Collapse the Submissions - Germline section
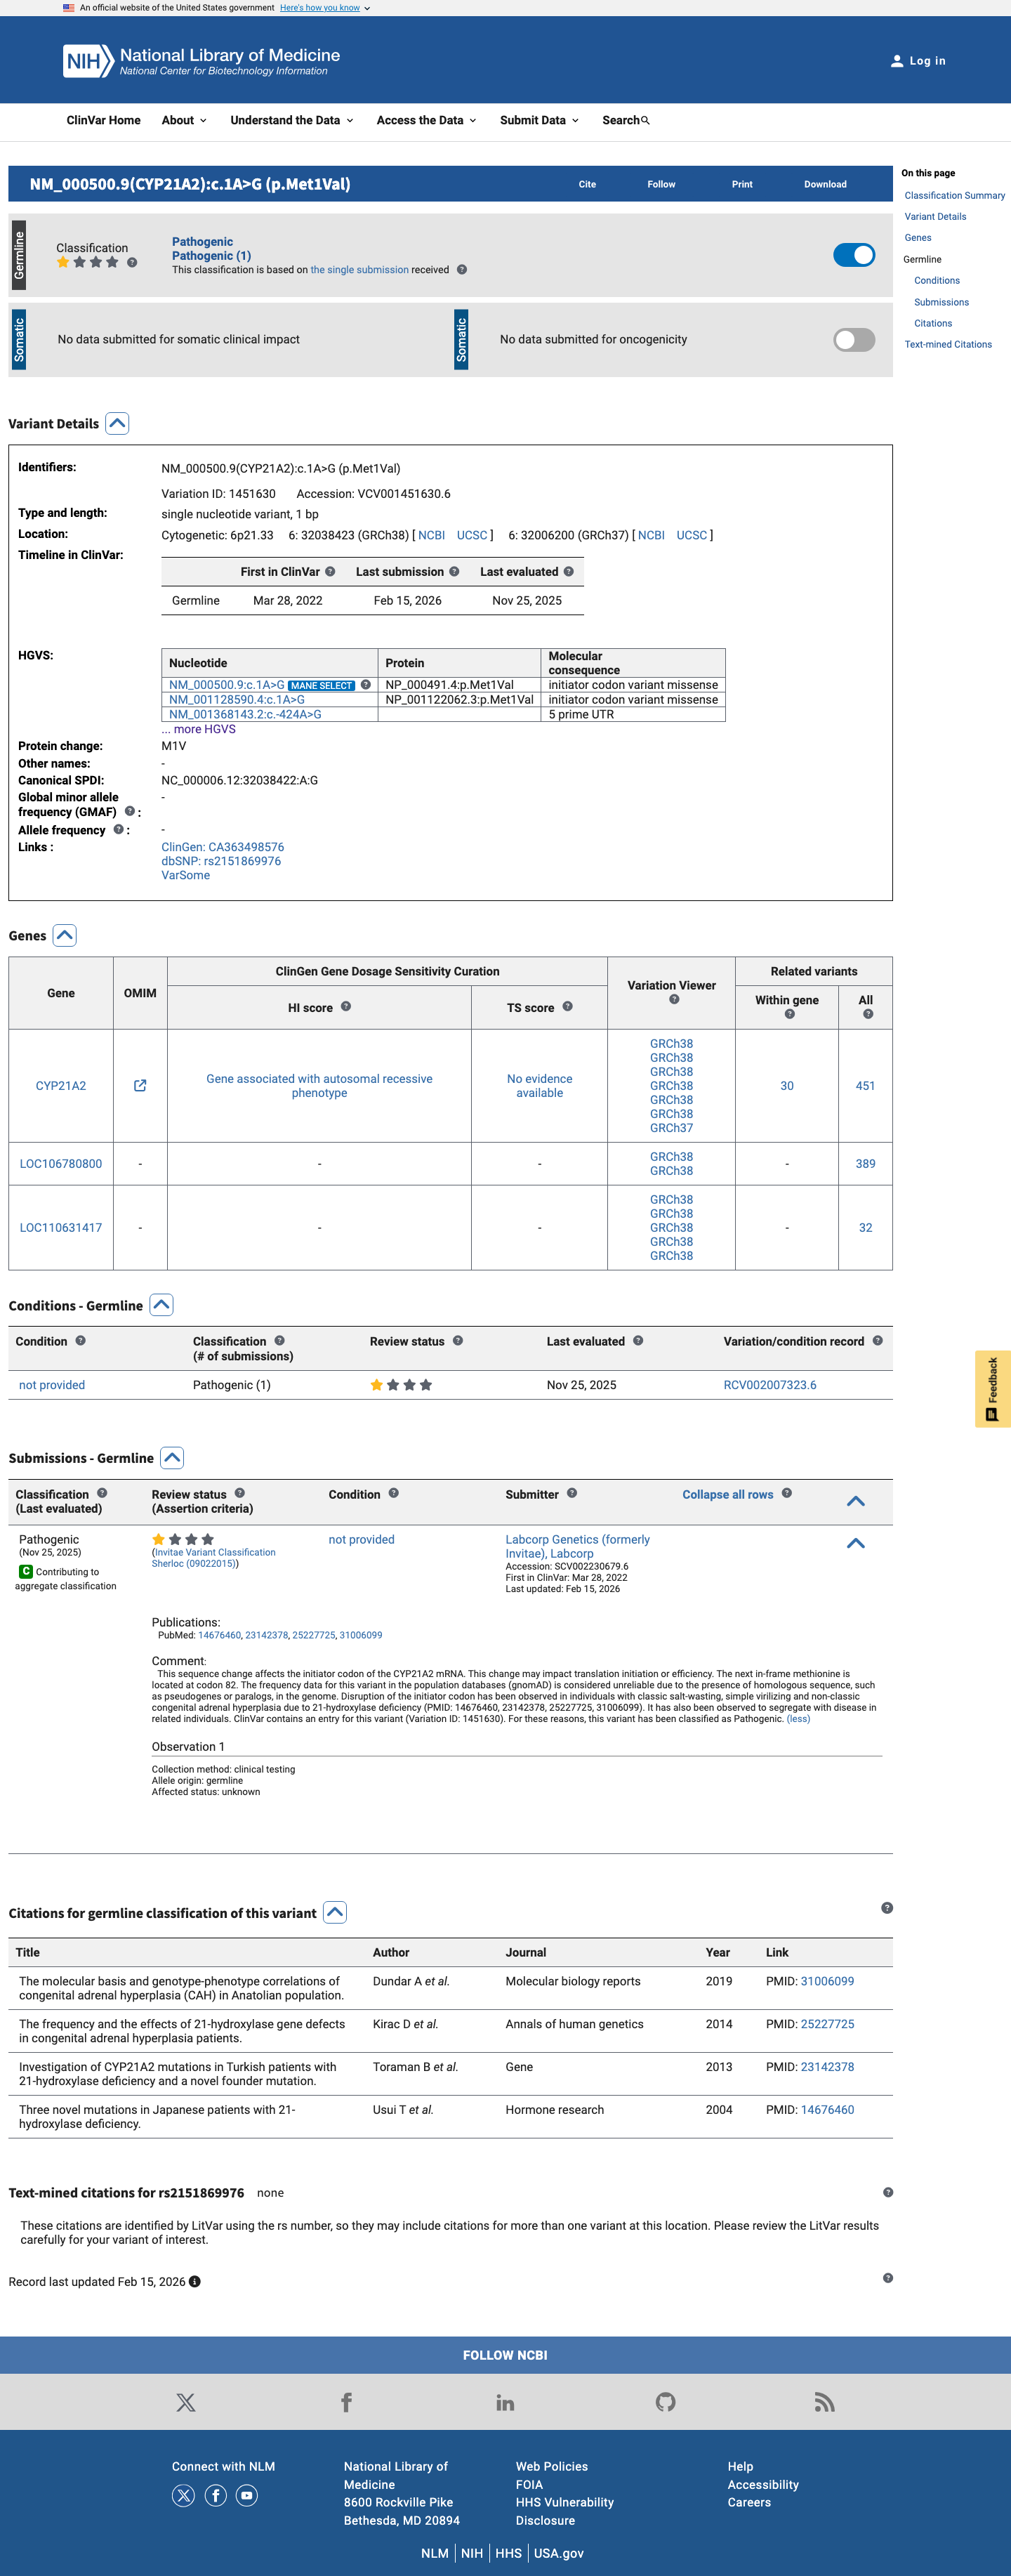 pos(172,1458)
